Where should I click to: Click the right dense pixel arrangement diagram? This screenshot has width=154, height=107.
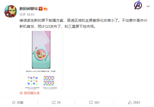(49, 81)
